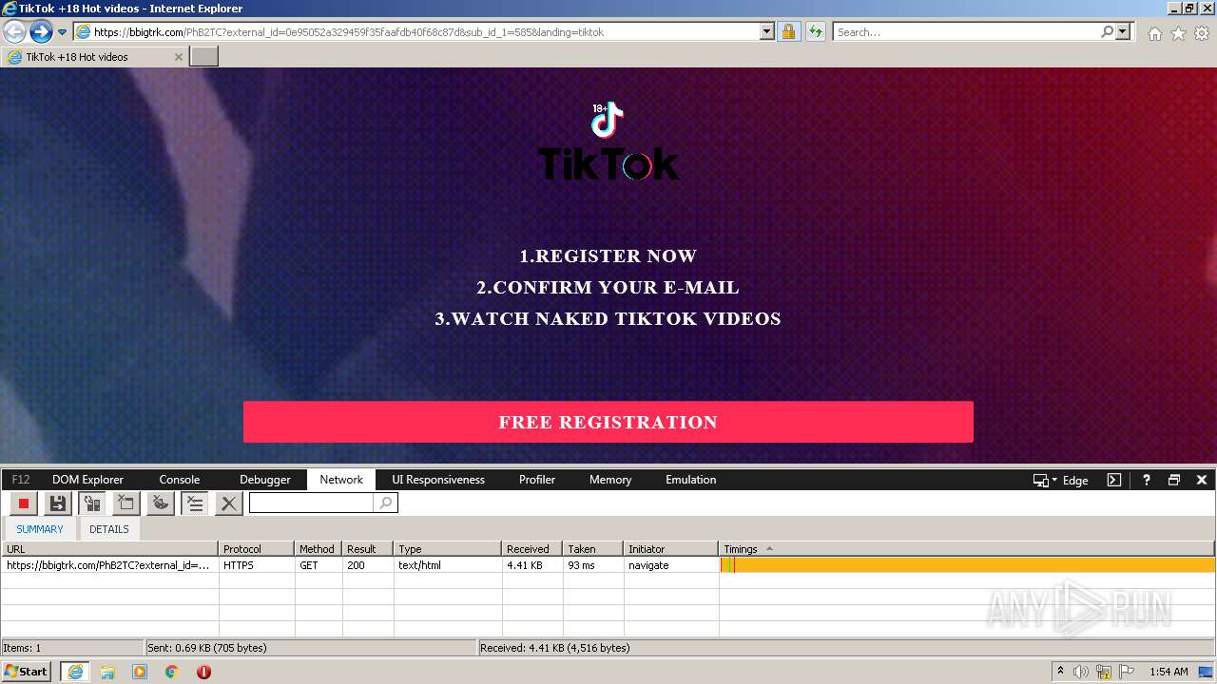Toggle clear entries on navigate icon
Image resolution: width=1217 pixels, height=684 pixels.
coord(195,503)
